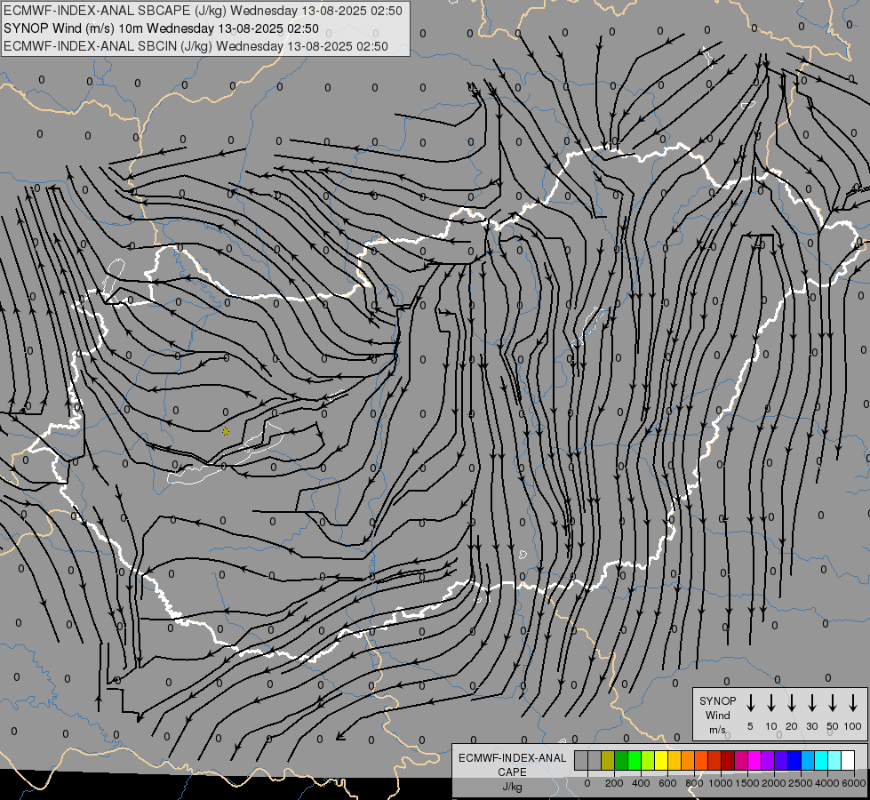Pick the dark green swatch at 200
Screen dimensions: 870x800
click(x=621, y=760)
